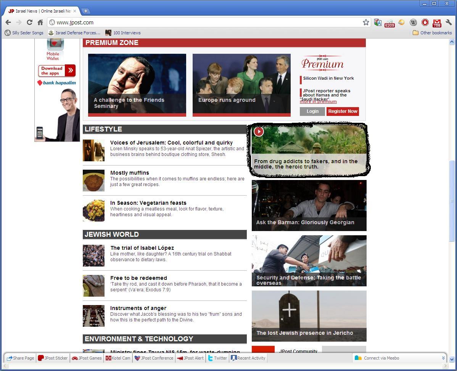Image resolution: width=457 pixels, height=371 pixels.
Task: Open the Gmail extension showing 758
Action: point(437,23)
